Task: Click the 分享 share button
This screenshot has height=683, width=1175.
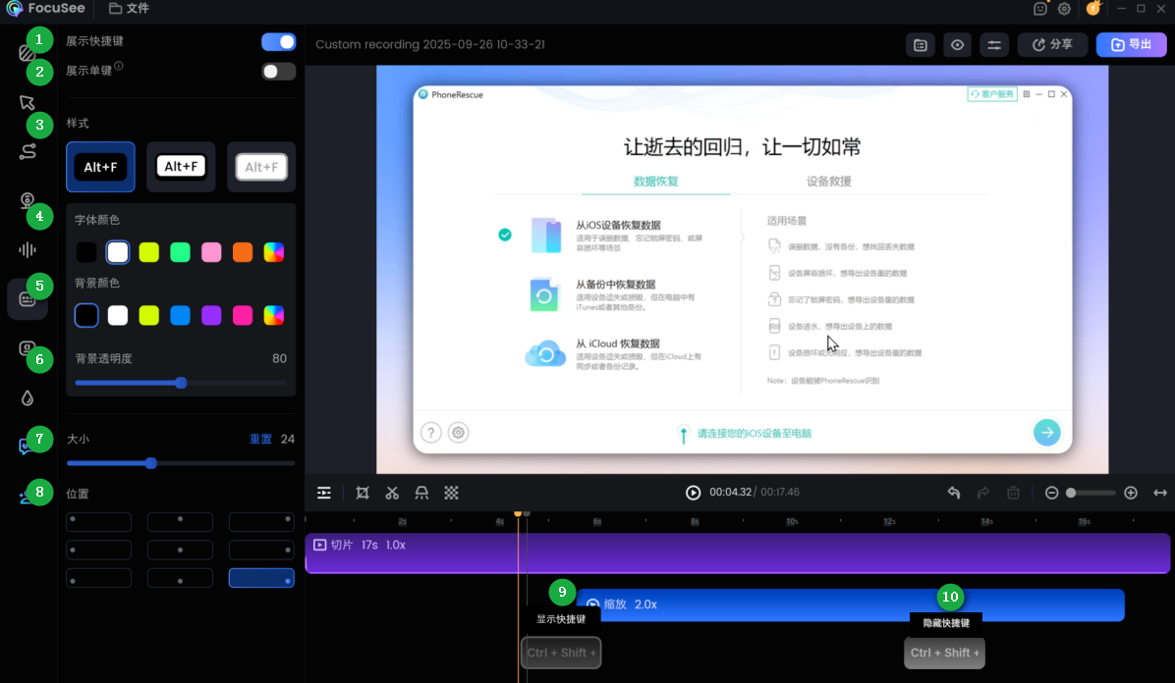Action: 1052,45
